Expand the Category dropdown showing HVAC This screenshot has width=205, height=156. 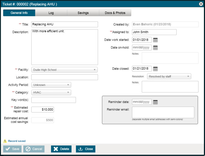(x=51, y=93)
